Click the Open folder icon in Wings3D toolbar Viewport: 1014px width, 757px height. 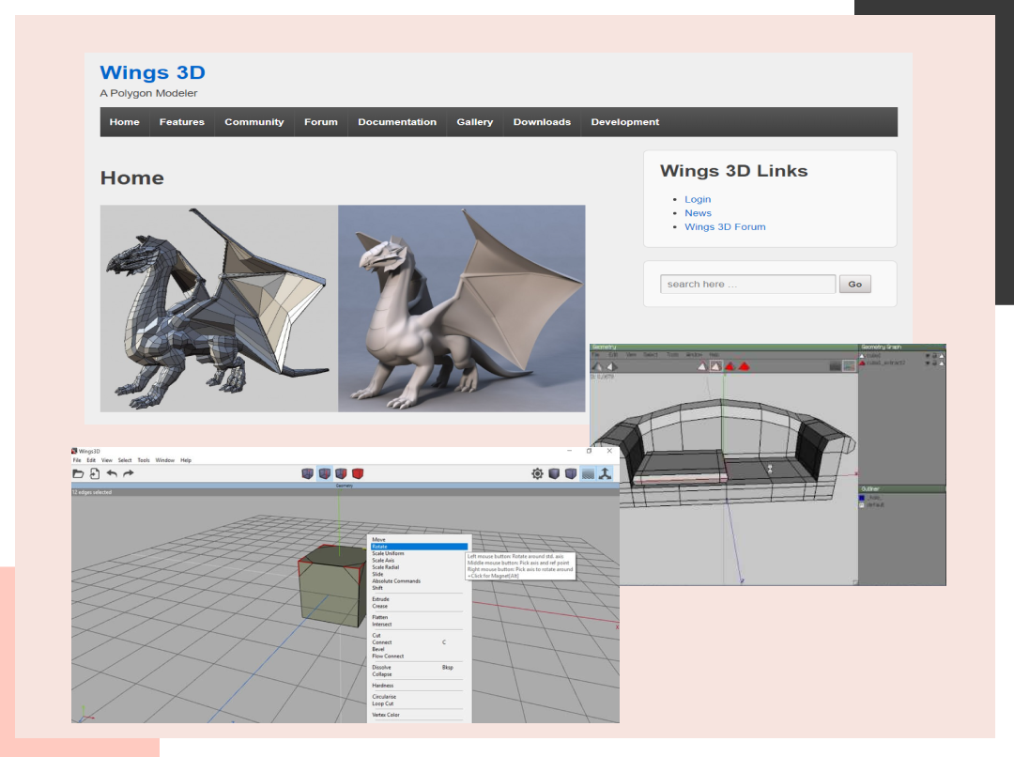[x=78, y=473]
